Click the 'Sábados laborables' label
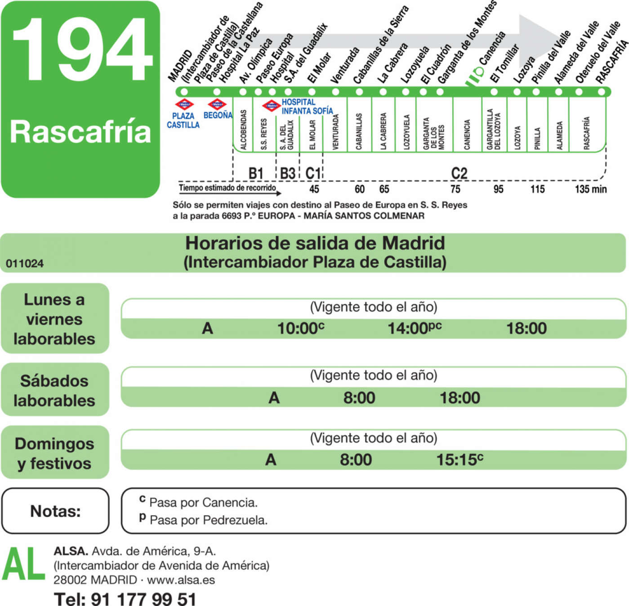Image resolution: width=629 pixels, height=606 pixels. 54,390
